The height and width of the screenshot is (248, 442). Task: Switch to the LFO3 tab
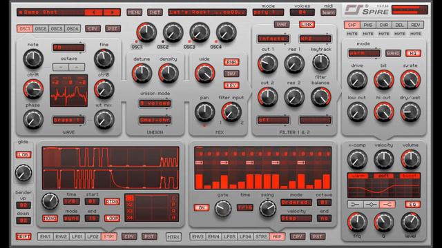coord(229,236)
